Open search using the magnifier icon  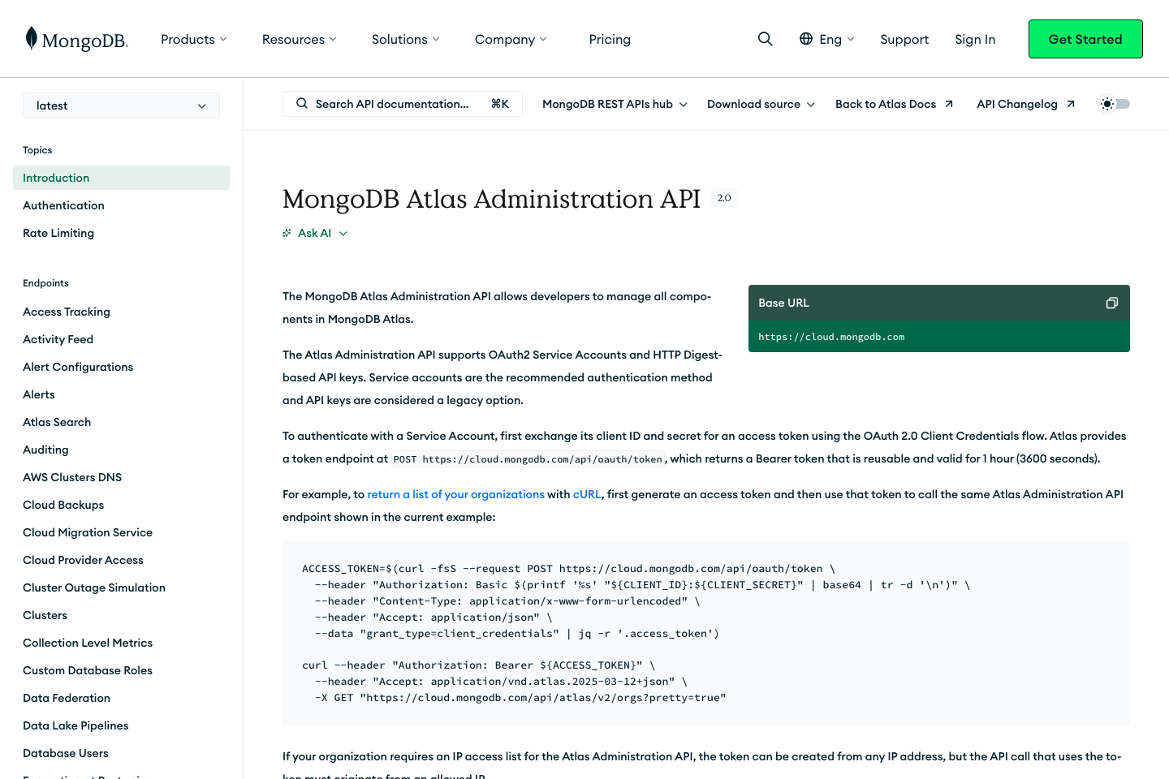765,38
